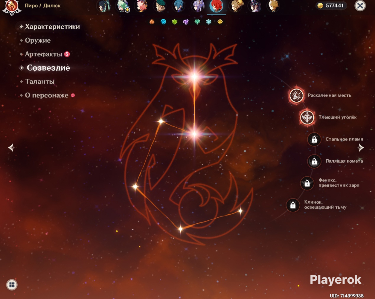The width and height of the screenshot is (375, 299).
Task: Click the Pyro emblem beside Пиро / Дилюк
Action: pyautogui.click(x=12, y=7)
